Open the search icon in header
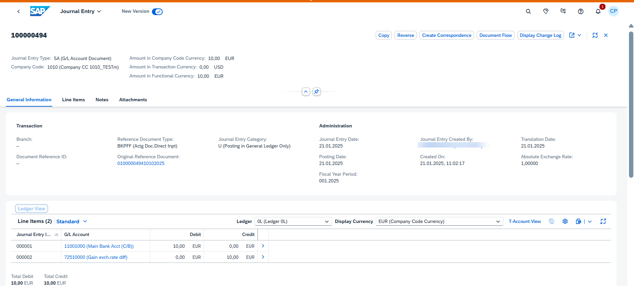The width and height of the screenshot is (634, 286). point(528,11)
